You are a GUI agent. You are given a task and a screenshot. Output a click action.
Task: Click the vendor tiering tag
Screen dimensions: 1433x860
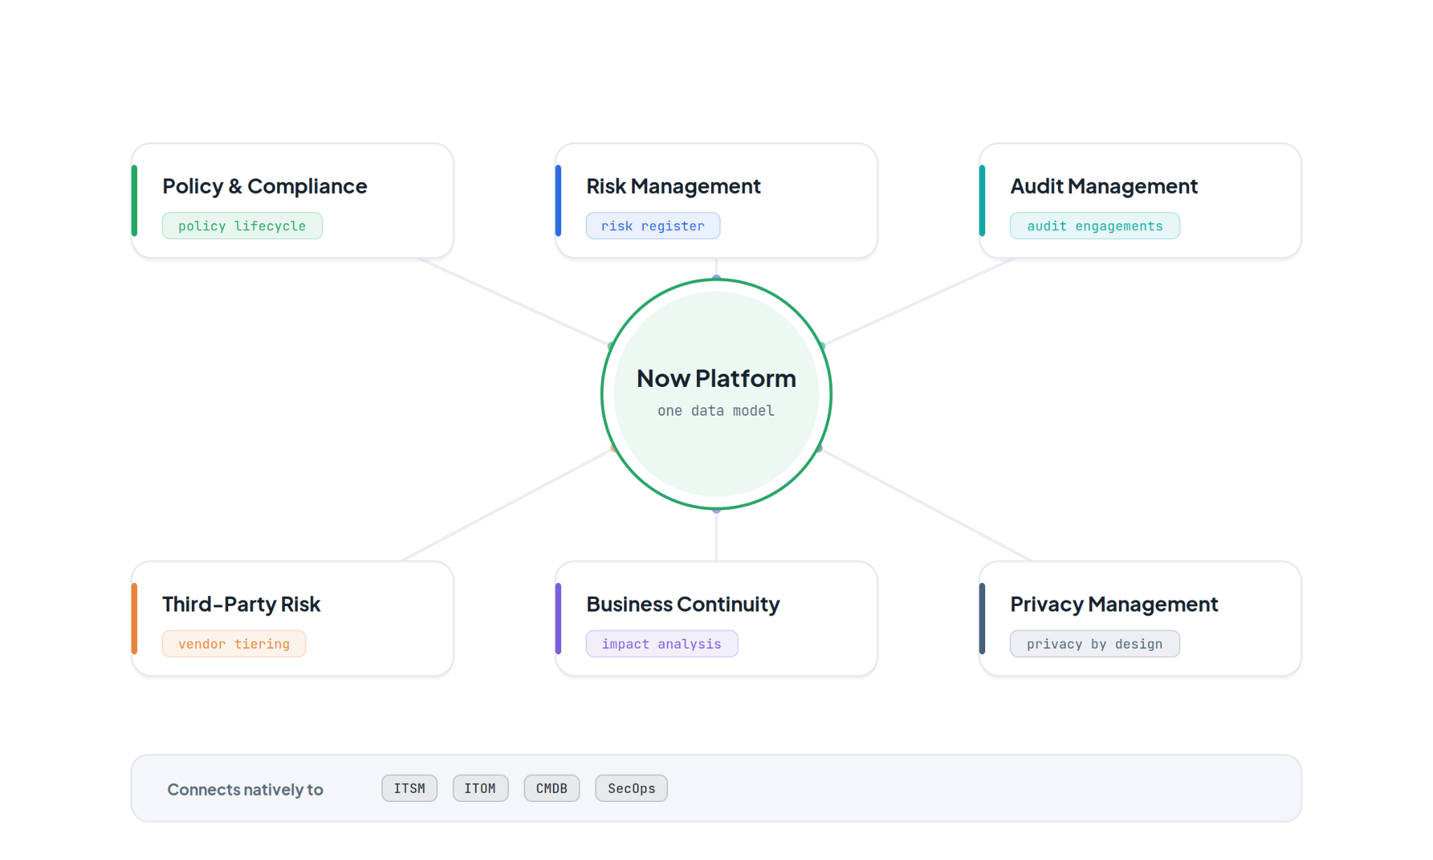234,644
